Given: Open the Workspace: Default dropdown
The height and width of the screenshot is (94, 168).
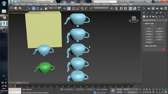Looking at the screenshot, I should tap(45, 2).
